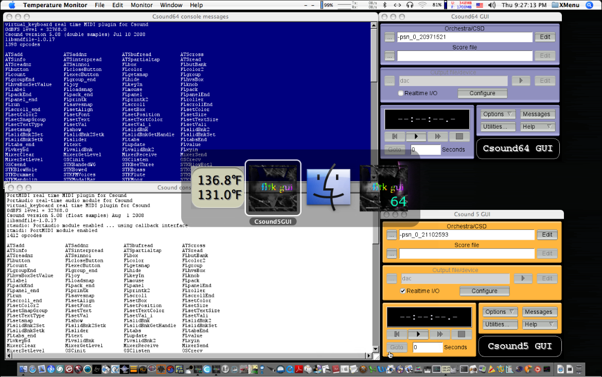Open the XMenu folder menu
602x377 pixels.
coord(566,5)
